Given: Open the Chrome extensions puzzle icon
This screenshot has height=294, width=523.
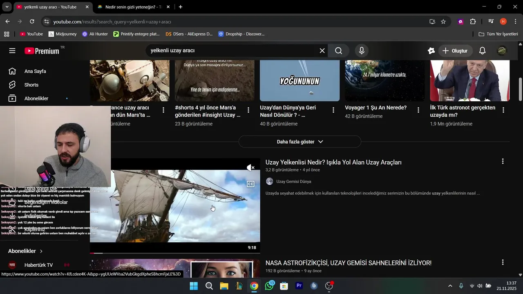Looking at the screenshot, I should 473,22.
